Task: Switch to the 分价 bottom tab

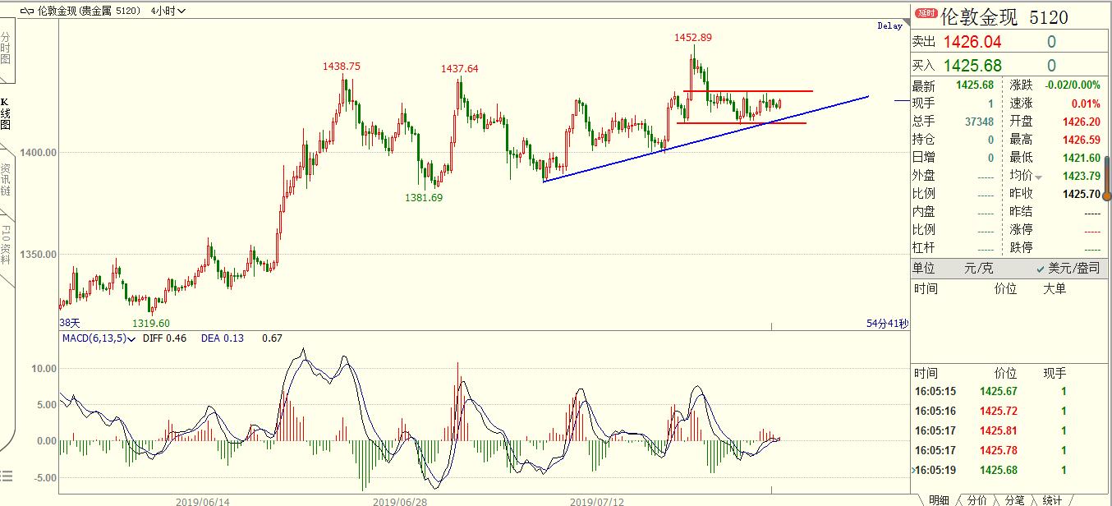Action: (976, 499)
